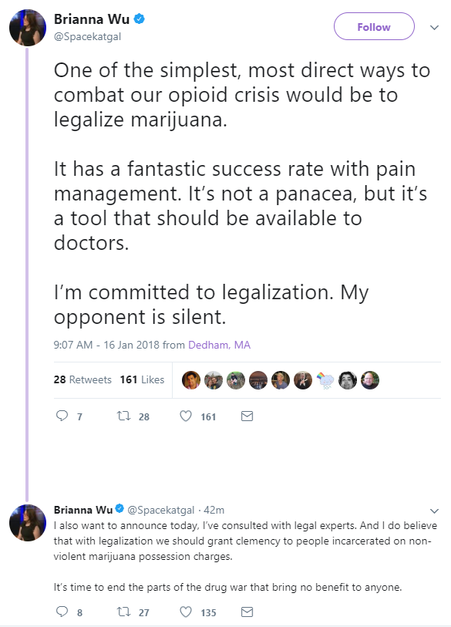Open the dropdown chevron next to Follow
The image size is (451, 627).
click(434, 28)
